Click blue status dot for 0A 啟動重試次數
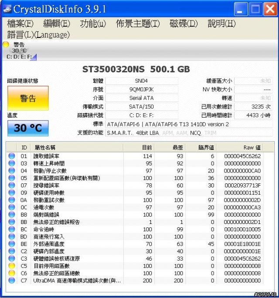Image resolution: width=279 pixels, height=298 pixels. pos(12,200)
